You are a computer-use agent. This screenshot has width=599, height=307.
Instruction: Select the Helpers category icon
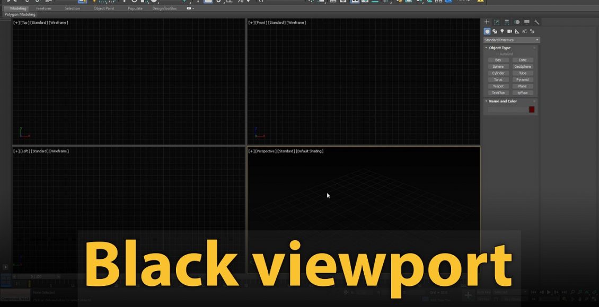pyautogui.click(x=517, y=31)
